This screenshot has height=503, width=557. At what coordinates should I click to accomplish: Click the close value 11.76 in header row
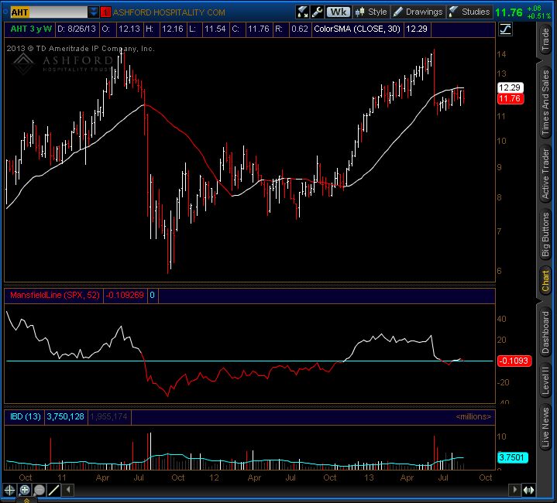tap(258, 29)
